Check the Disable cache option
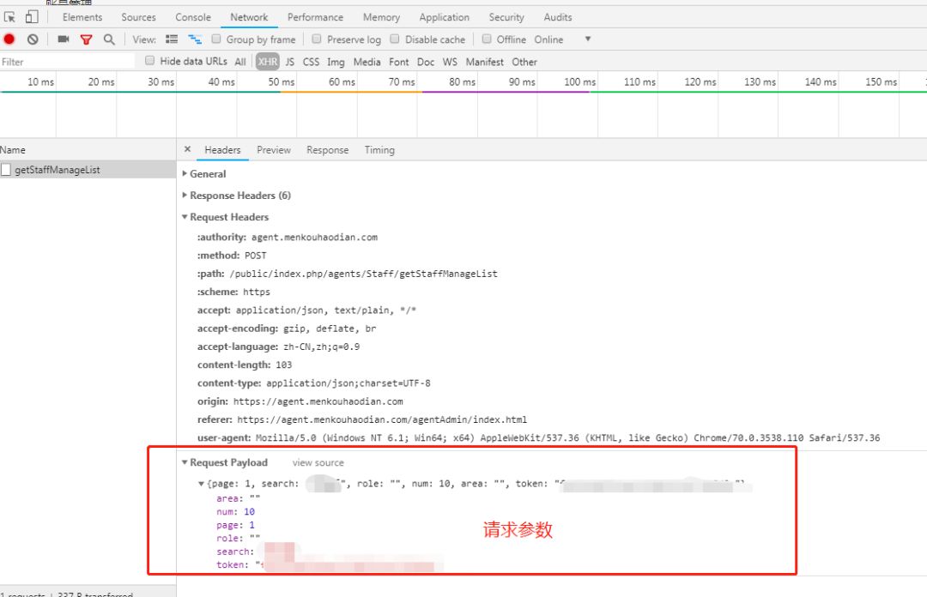 click(395, 39)
